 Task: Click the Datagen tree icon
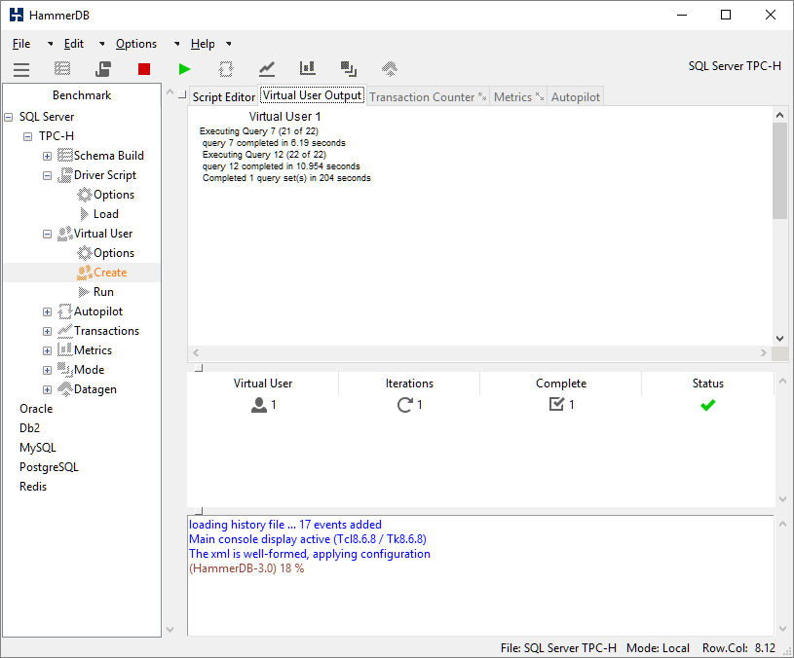[65, 389]
